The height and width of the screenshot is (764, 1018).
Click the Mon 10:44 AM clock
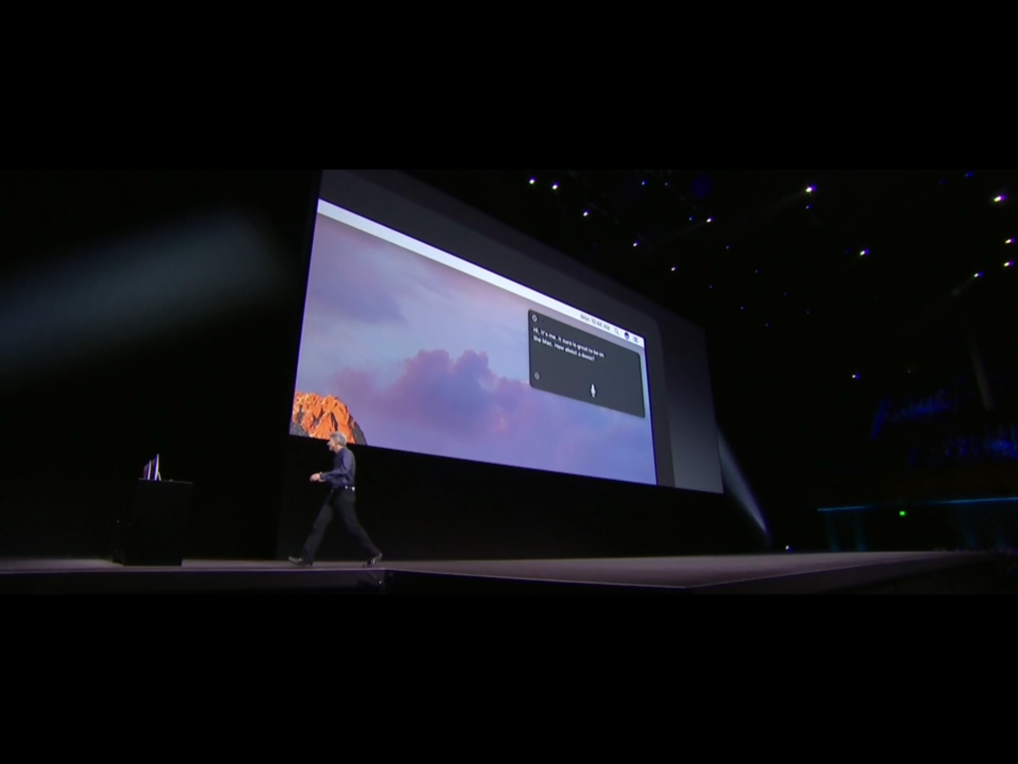[x=594, y=322]
